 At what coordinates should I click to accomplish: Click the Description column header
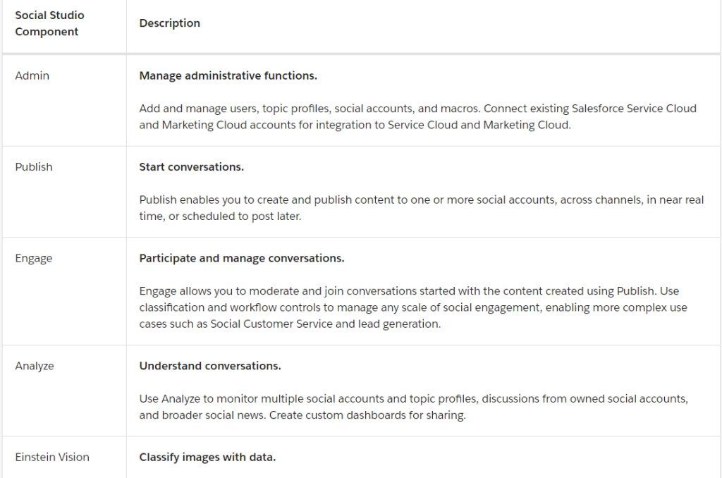169,23
